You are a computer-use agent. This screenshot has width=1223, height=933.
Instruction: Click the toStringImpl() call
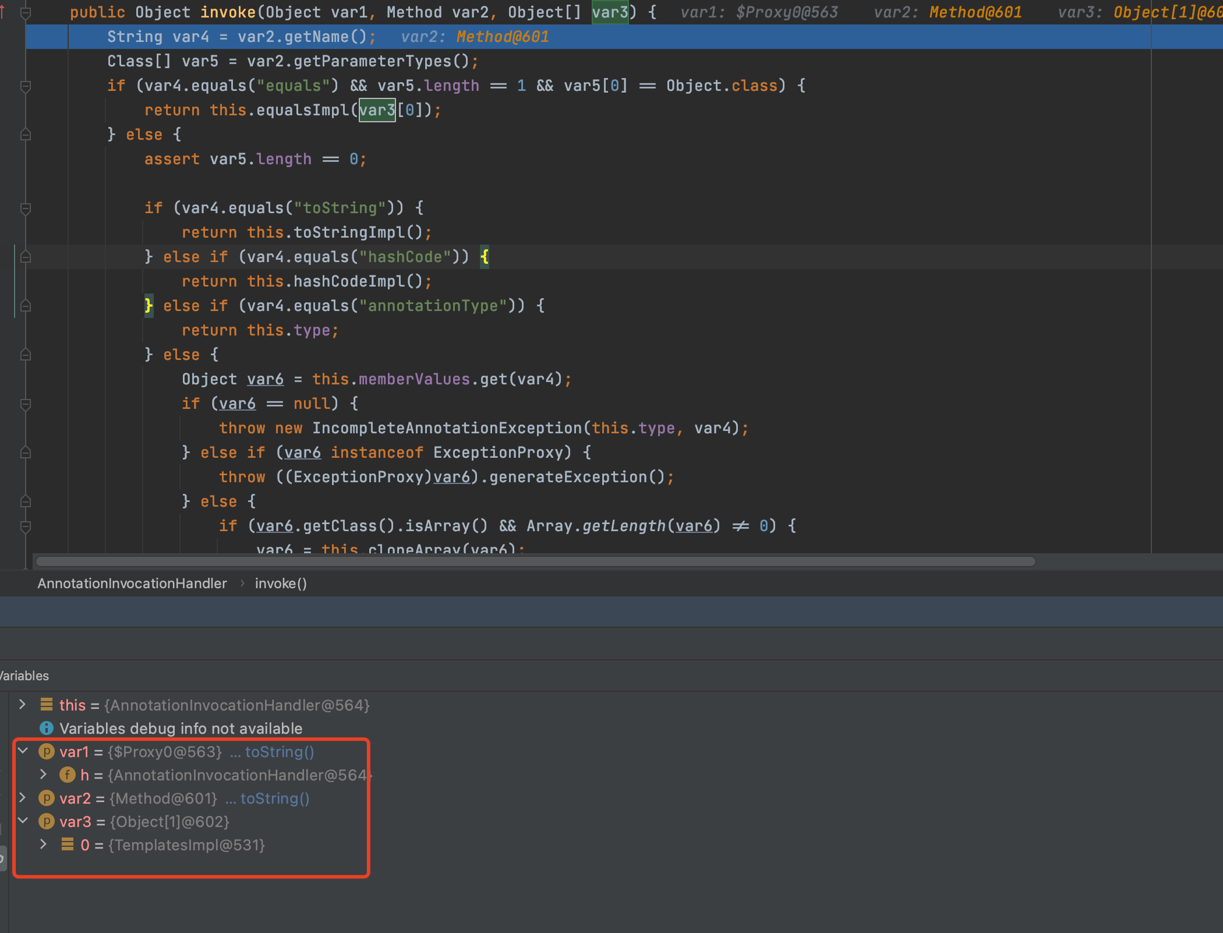(x=358, y=232)
